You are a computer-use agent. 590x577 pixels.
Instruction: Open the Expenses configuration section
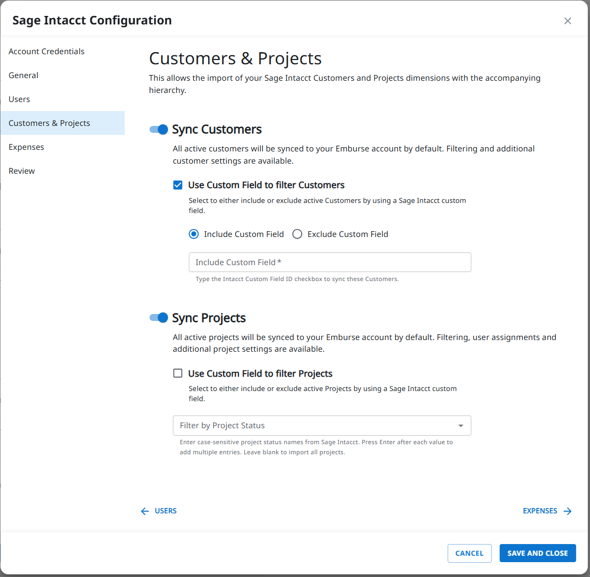click(26, 147)
